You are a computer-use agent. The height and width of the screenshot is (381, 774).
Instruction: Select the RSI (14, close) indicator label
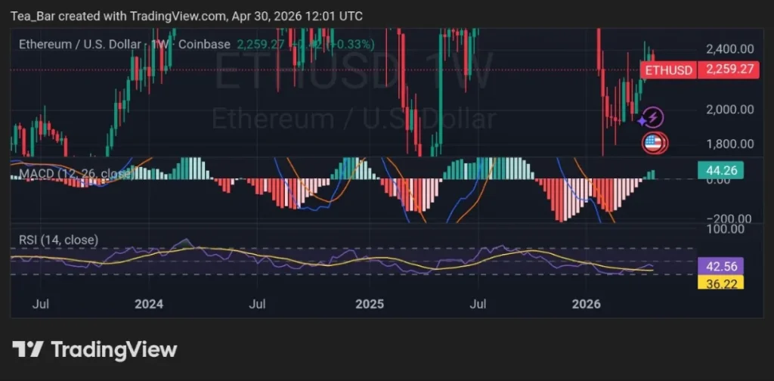[x=58, y=240]
